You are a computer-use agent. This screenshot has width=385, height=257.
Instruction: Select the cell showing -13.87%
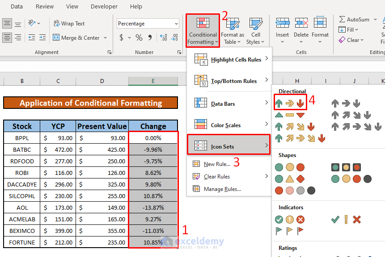[x=153, y=207]
